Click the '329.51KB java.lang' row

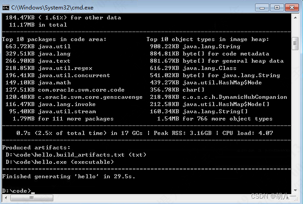pyautogui.click(x=38, y=54)
